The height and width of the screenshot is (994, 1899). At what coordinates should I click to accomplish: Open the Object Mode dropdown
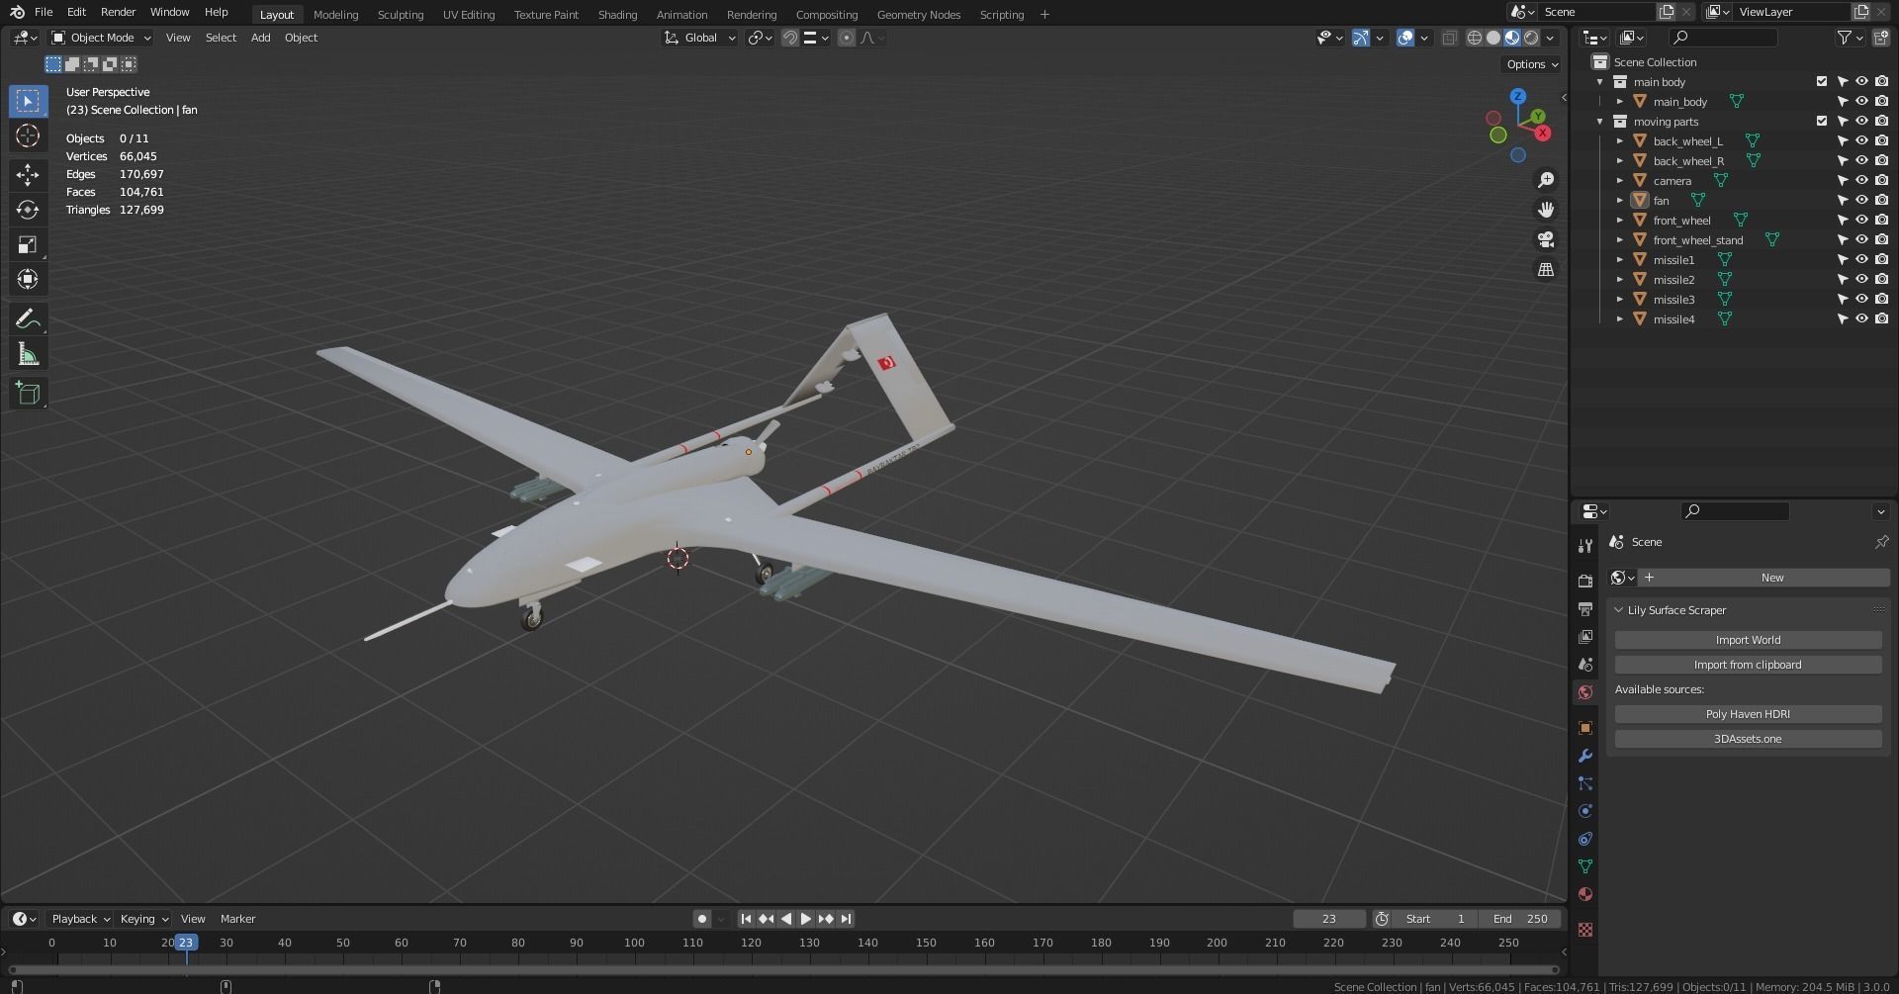(x=101, y=38)
